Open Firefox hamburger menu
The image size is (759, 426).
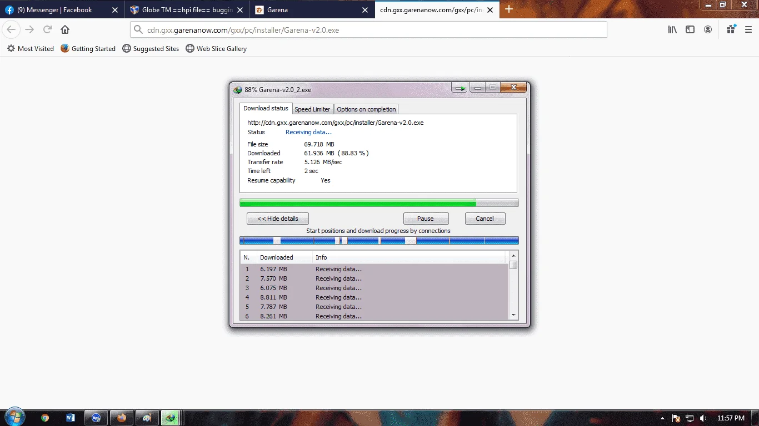point(748,30)
